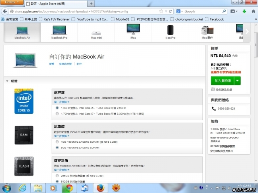The height and width of the screenshot is (193, 258).
Task: Expand 進一步瞭解 under 處理器
Action: (x=62, y=102)
